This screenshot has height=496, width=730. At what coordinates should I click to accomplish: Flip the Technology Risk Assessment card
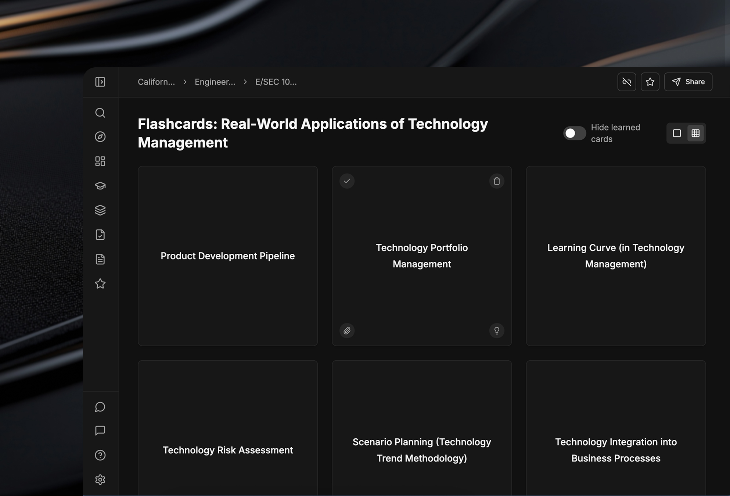pos(228,428)
